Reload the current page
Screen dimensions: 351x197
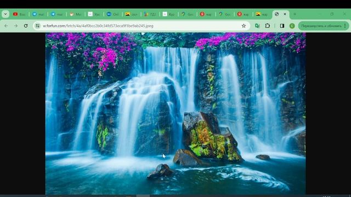pyautogui.click(x=26, y=26)
